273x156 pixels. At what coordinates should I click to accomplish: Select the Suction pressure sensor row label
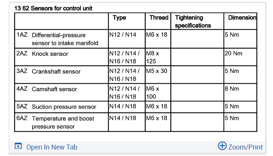(x=64, y=107)
